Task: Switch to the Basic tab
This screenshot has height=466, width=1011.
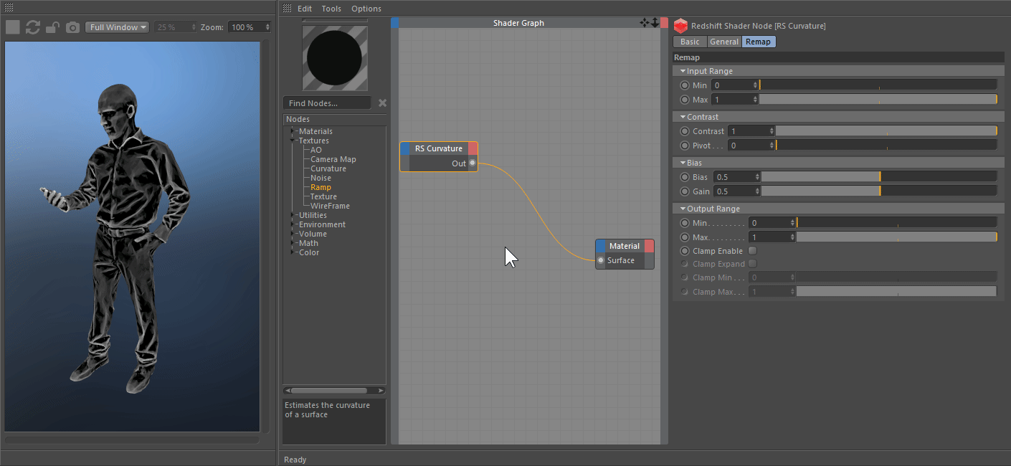Action: click(x=690, y=42)
